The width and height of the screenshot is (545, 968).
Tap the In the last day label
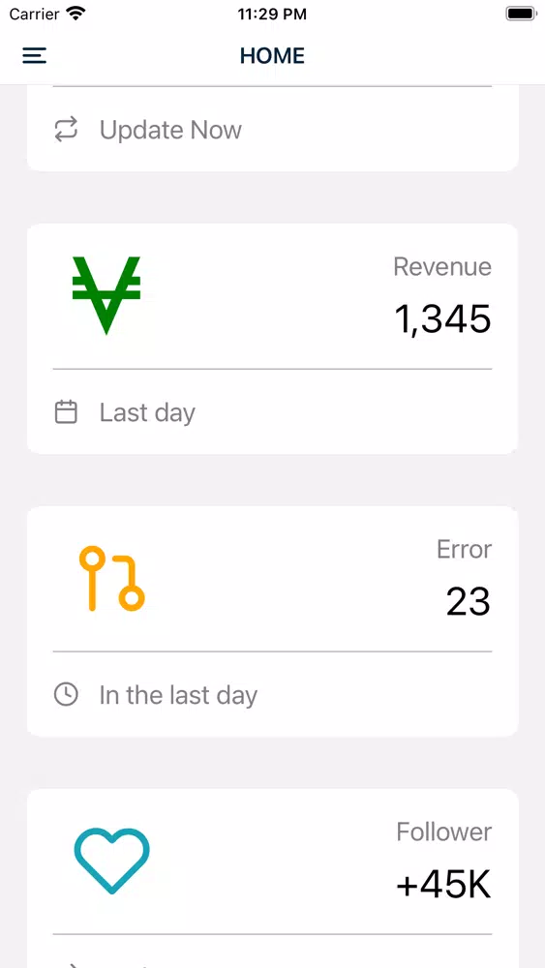coord(178,695)
